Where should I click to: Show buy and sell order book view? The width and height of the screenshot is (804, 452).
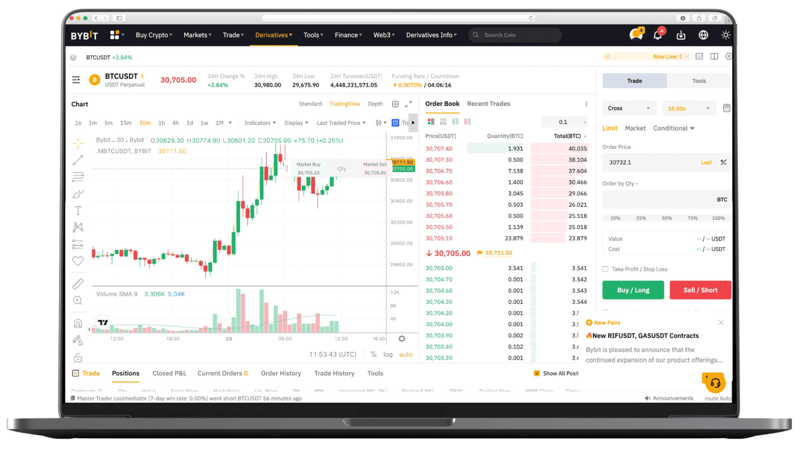431,122
